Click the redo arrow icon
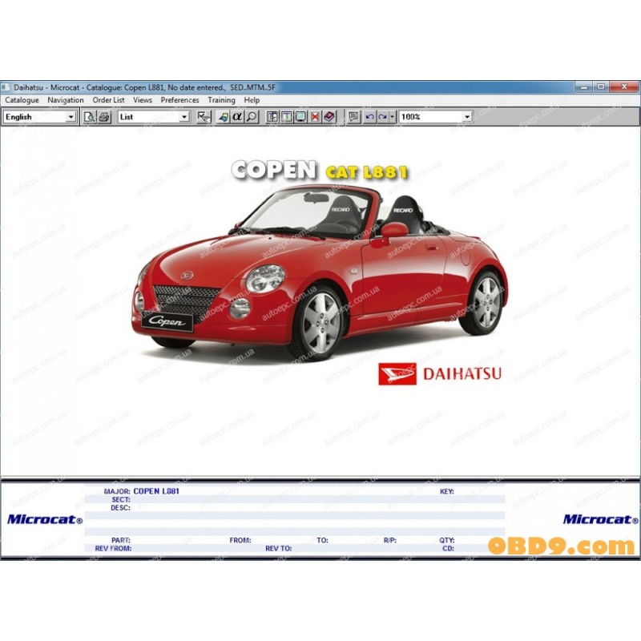This screenshot has width=641, height=641. pyautogui.click(x=383, y=117)
